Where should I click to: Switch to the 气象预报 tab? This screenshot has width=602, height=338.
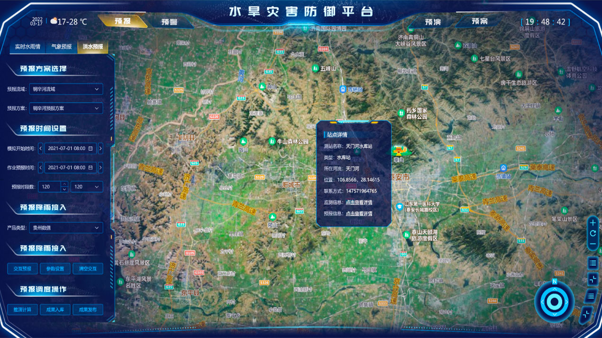click(x=61, y=47)
